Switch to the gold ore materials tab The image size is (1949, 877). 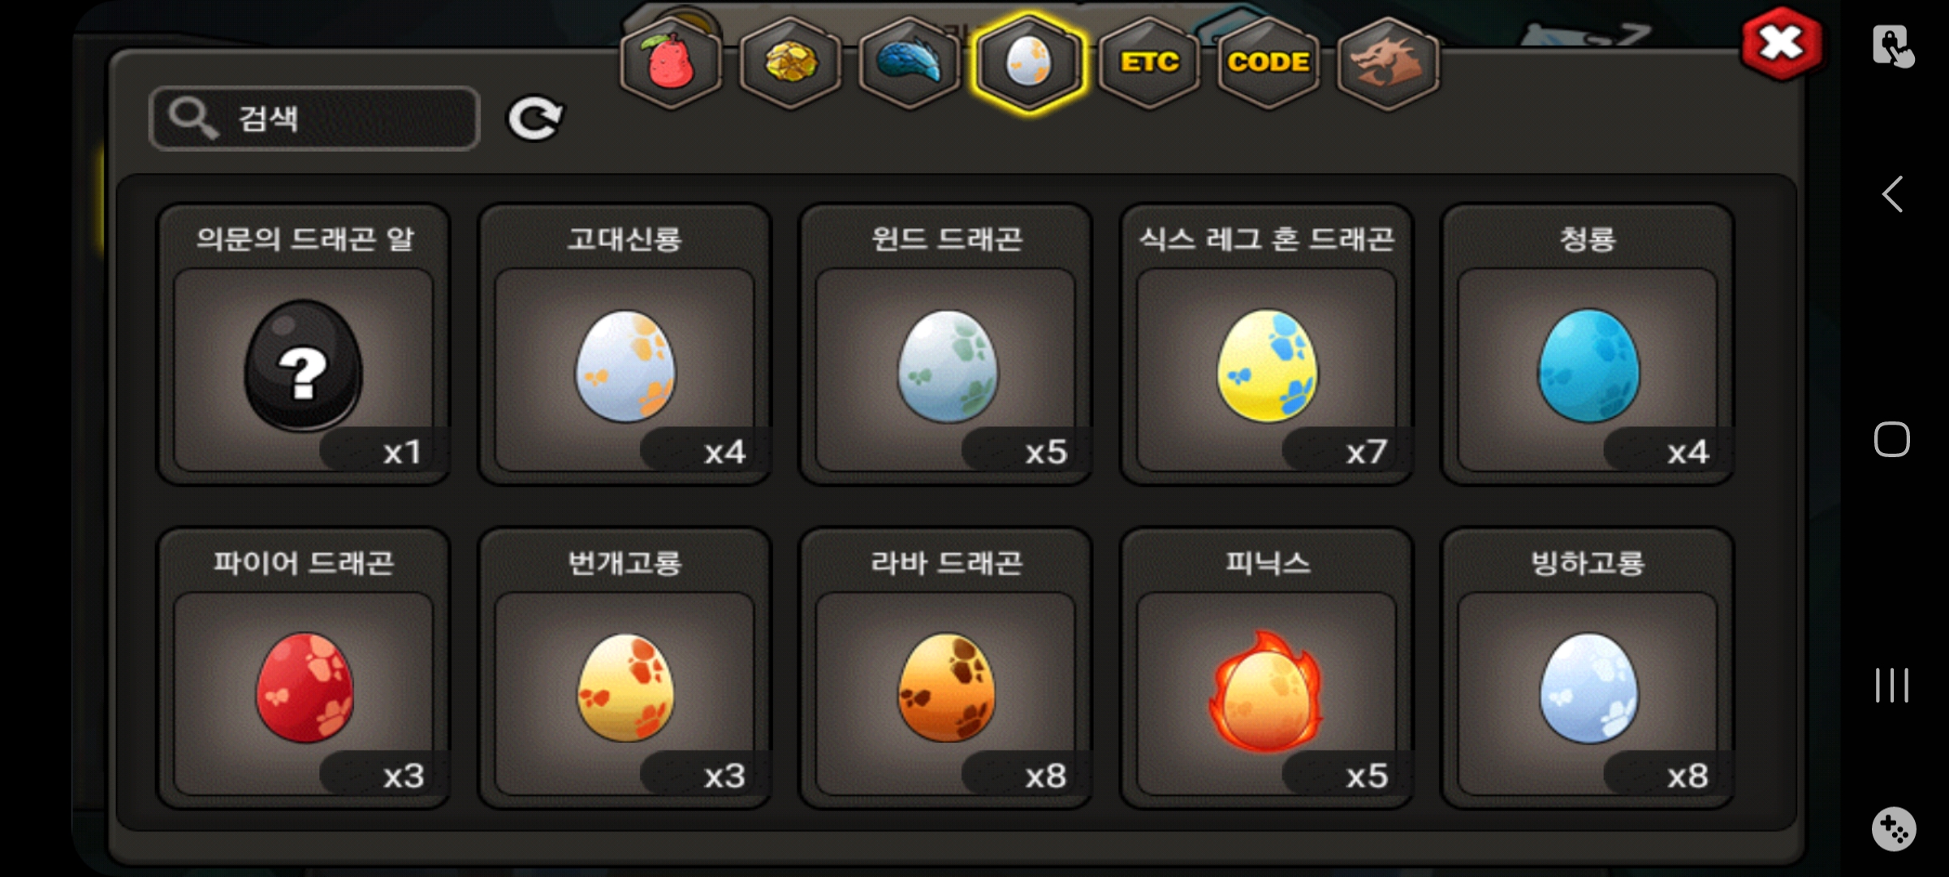790,63
